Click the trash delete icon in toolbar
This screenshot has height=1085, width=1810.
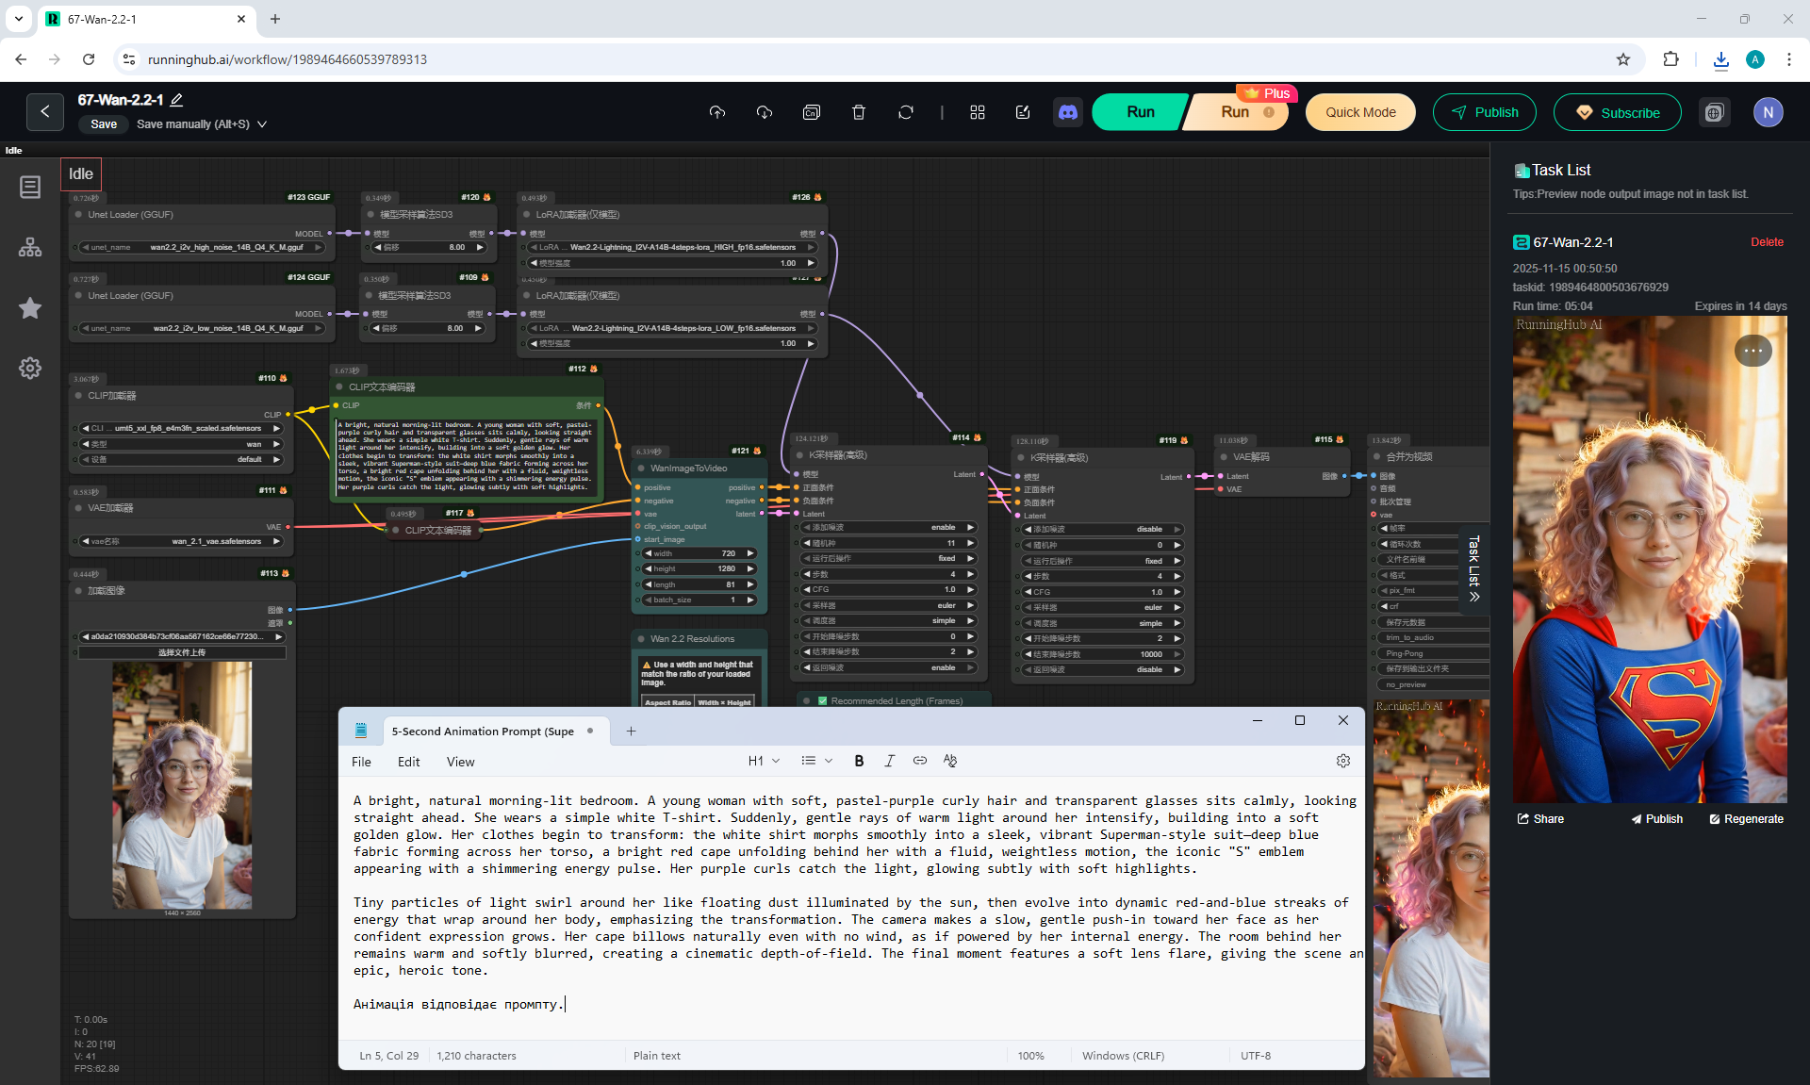pyautogui.click(x=859, y=112)
